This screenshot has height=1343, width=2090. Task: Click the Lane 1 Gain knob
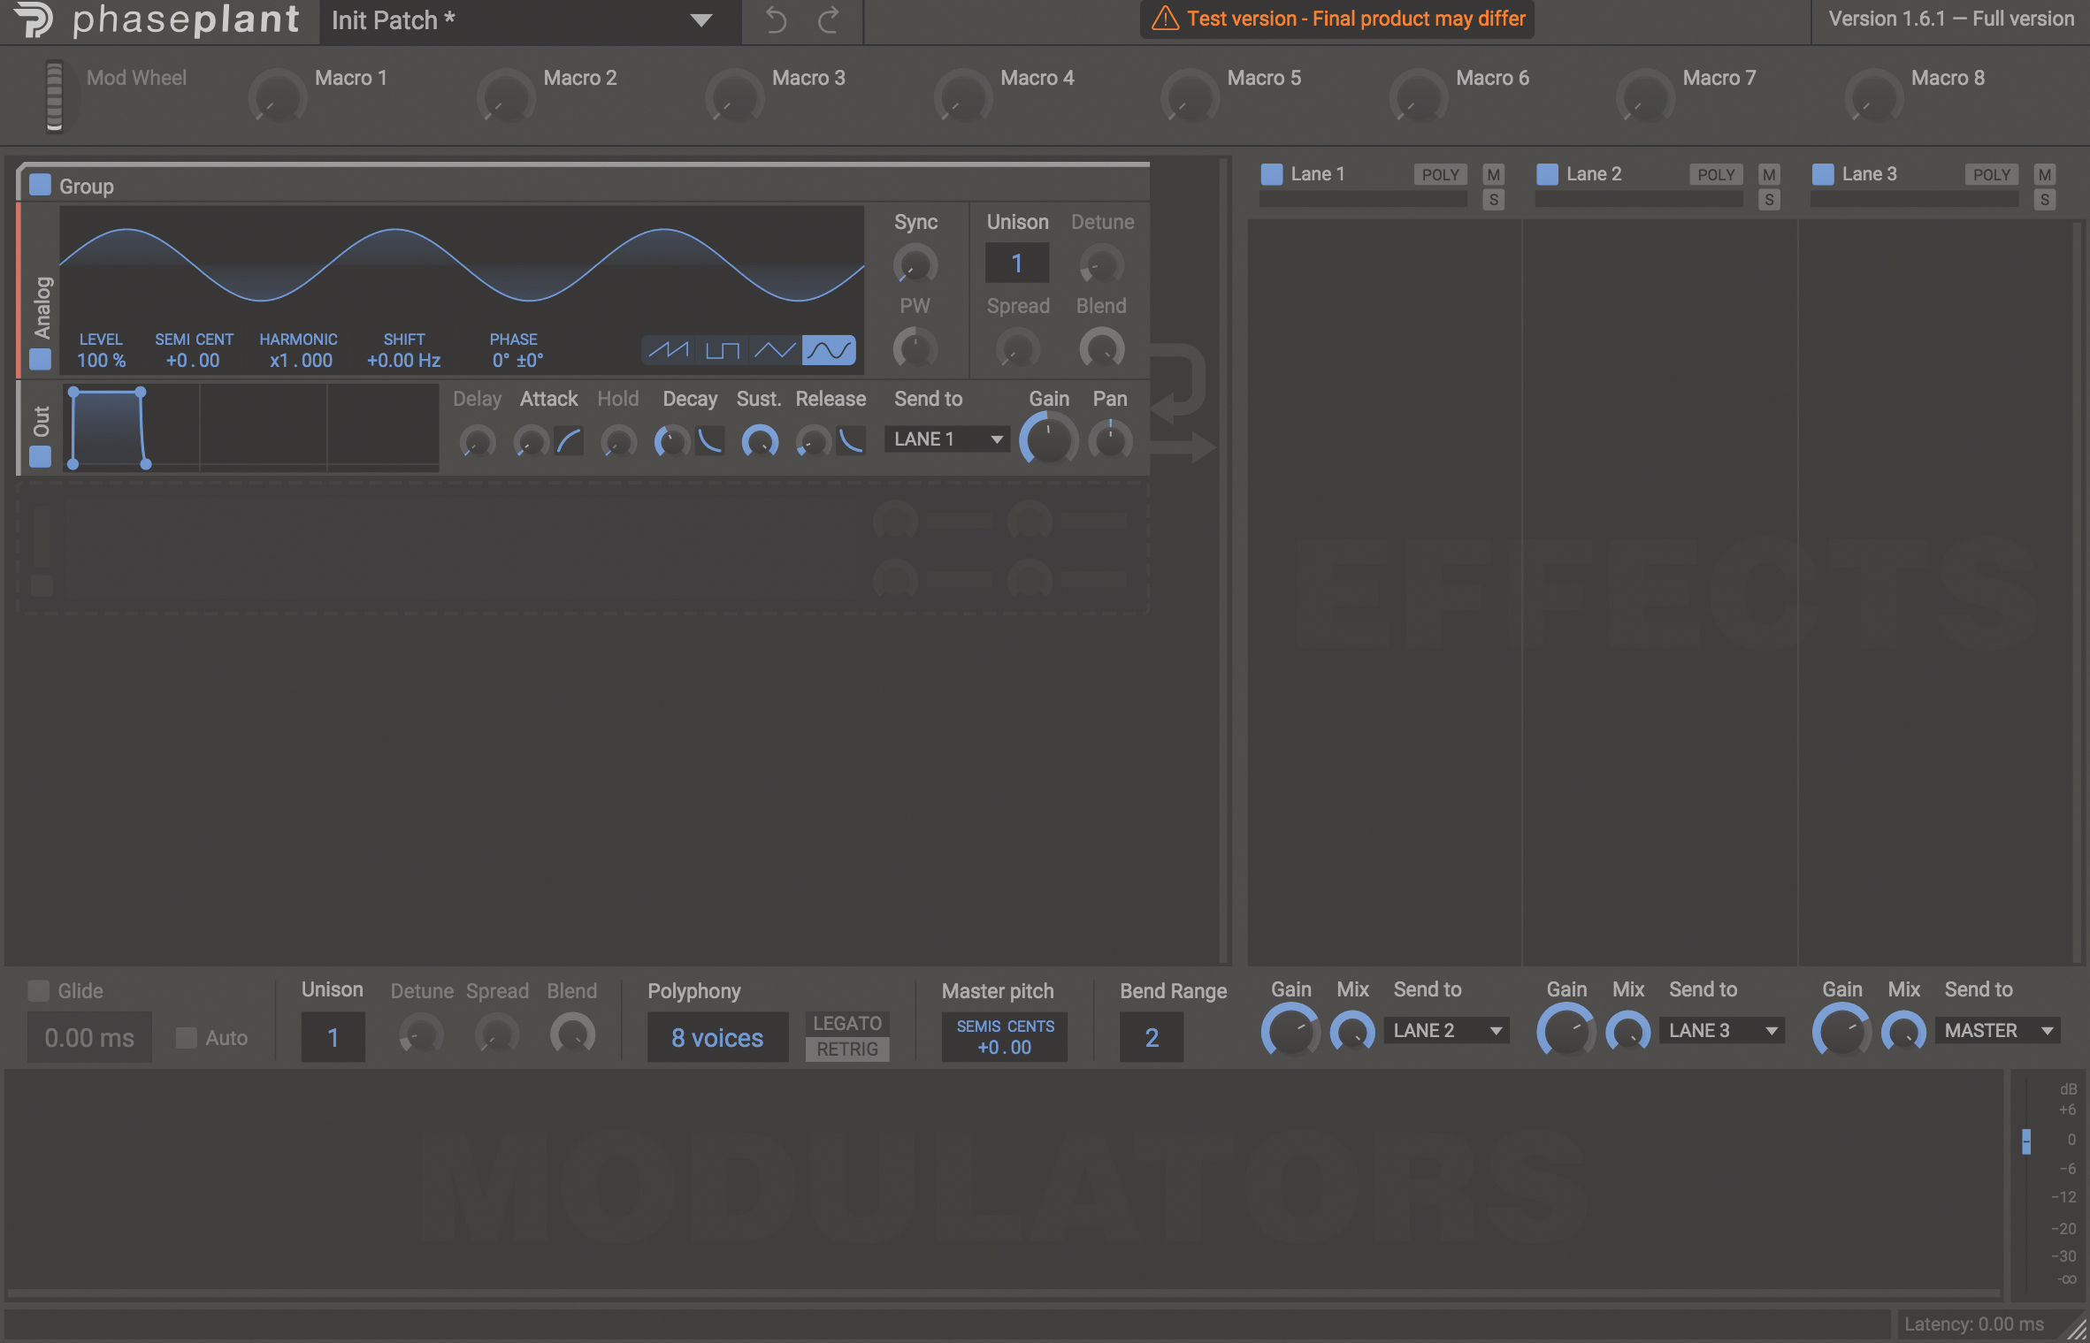(x=1290, y=1031)
